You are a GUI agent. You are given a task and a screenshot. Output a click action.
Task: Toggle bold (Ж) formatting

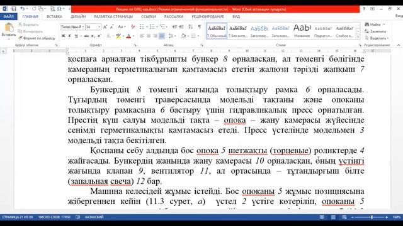point(63,36)
